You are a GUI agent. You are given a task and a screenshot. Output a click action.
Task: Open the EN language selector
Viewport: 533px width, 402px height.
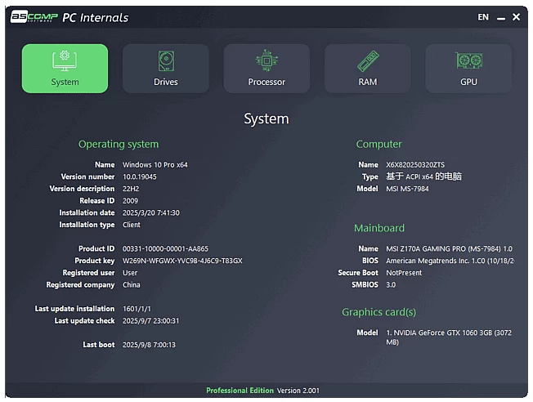(x=483, y=17)
